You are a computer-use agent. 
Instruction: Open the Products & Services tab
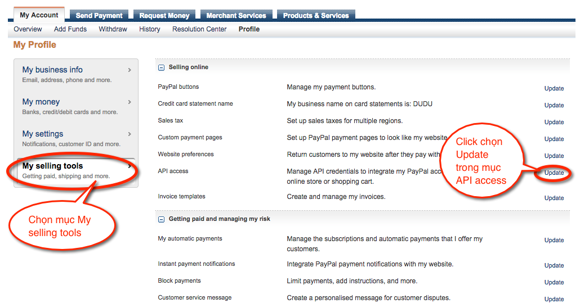click(316, 16)
